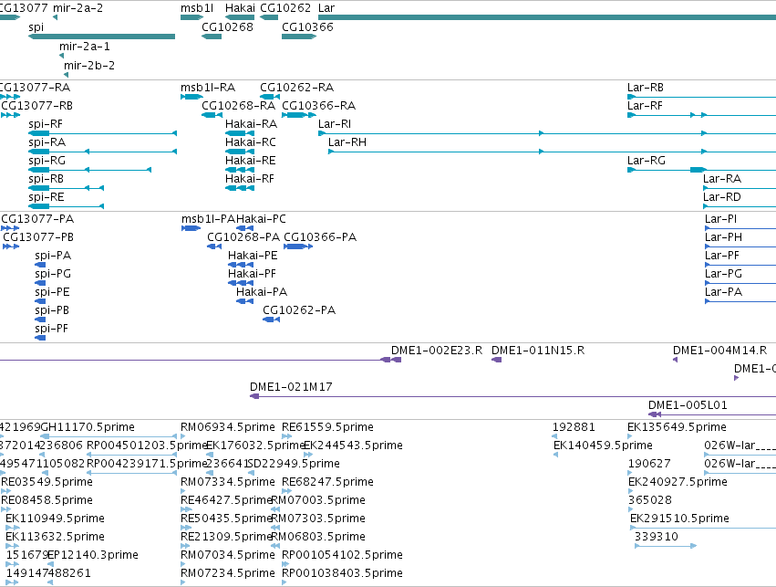Select EST EK140459.5prime label
This screenshot has width=776, height=587.
(603, 445)
